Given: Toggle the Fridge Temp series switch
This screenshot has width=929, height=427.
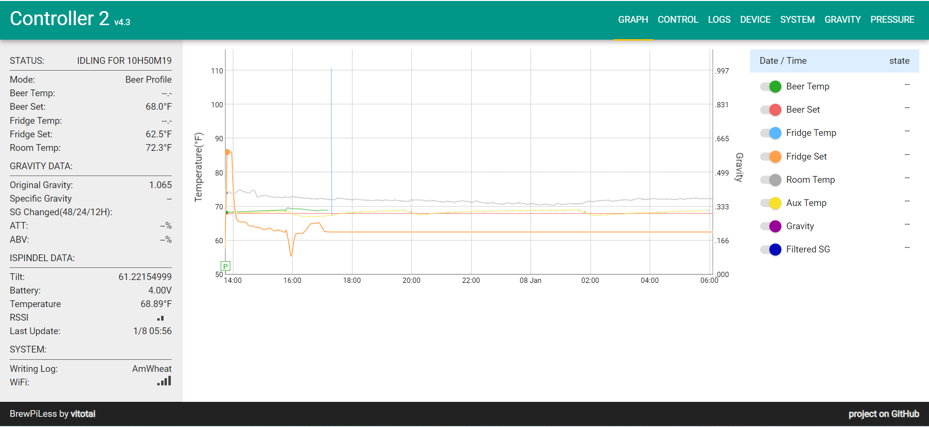Looking at the screenshot, I should (x=771, y=133).
